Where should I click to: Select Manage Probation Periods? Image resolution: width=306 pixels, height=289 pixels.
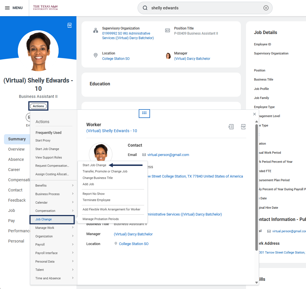(100, 219)
